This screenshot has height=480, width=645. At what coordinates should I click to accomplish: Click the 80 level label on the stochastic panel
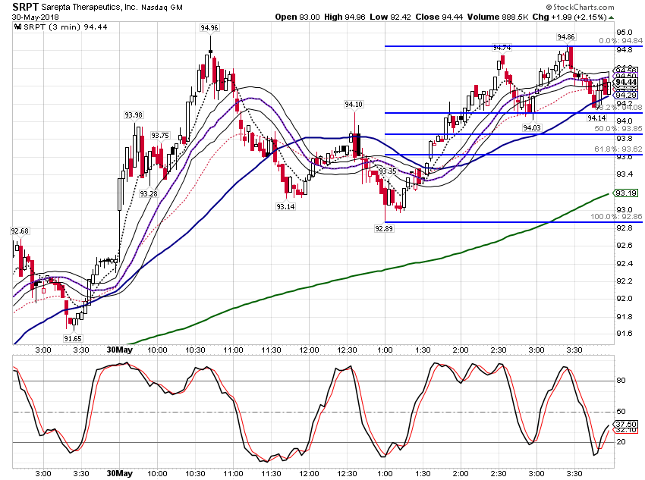click(x=621, y=381)
